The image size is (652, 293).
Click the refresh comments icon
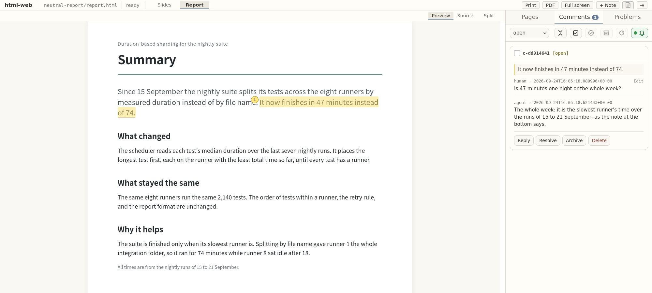[x=622, y=33]
